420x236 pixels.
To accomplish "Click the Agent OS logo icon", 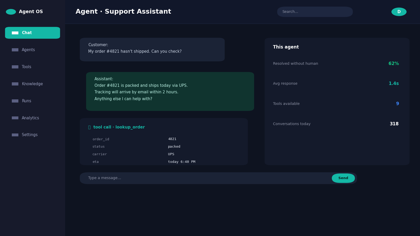I will pos(11,12).
